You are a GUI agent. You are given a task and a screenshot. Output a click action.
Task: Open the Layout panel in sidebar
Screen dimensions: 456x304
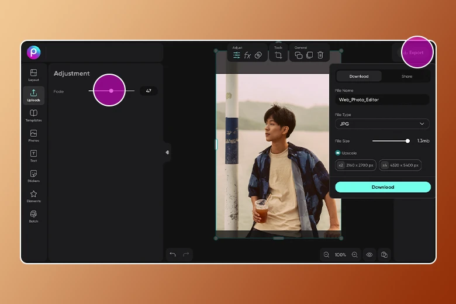pos(33,75)
